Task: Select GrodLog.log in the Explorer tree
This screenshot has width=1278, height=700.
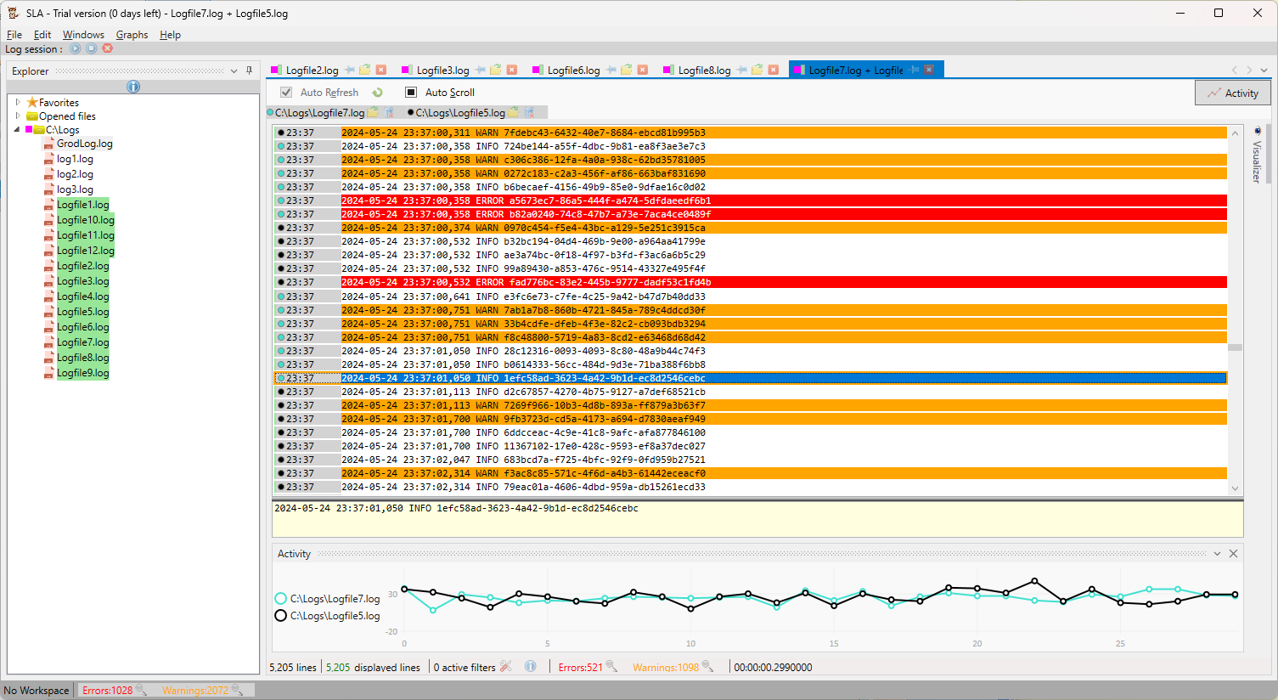Action: tap(84, 144)
